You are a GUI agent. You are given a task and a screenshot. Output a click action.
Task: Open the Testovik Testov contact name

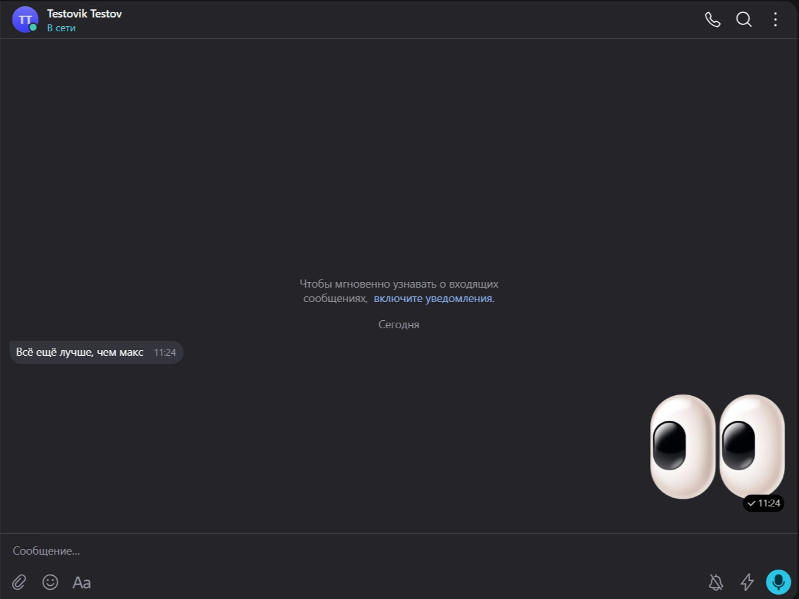[84, 14]
